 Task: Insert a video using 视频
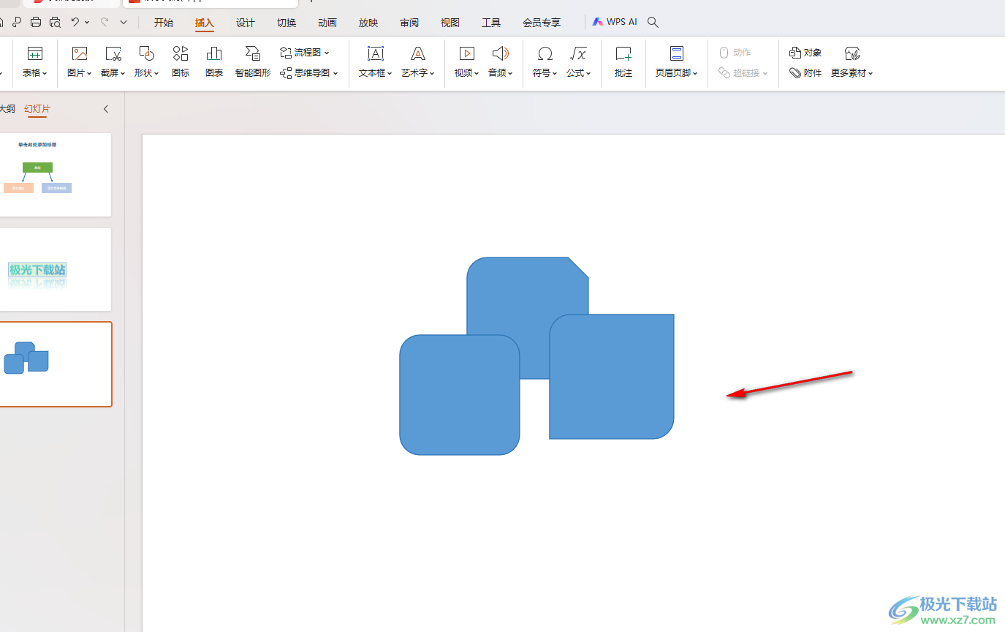click(466, 62)
